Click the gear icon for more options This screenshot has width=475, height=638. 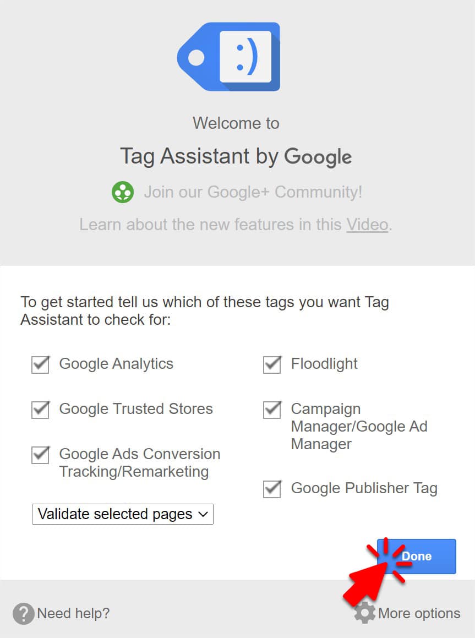pyautogui.click(x=364, y=613)
